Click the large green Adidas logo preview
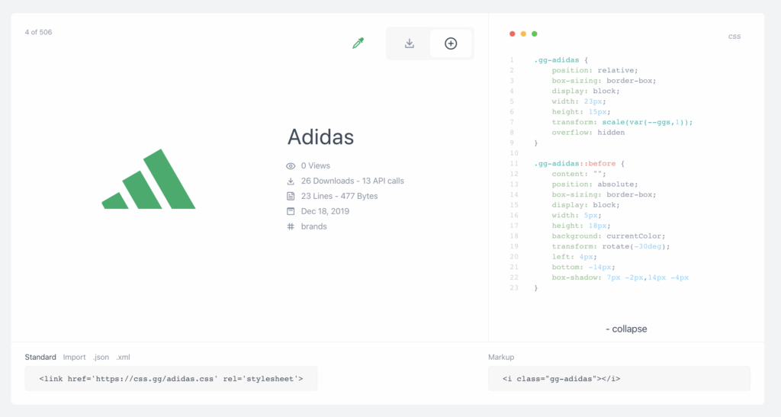This screenshot has height=417, width=781. click(149, 180)
